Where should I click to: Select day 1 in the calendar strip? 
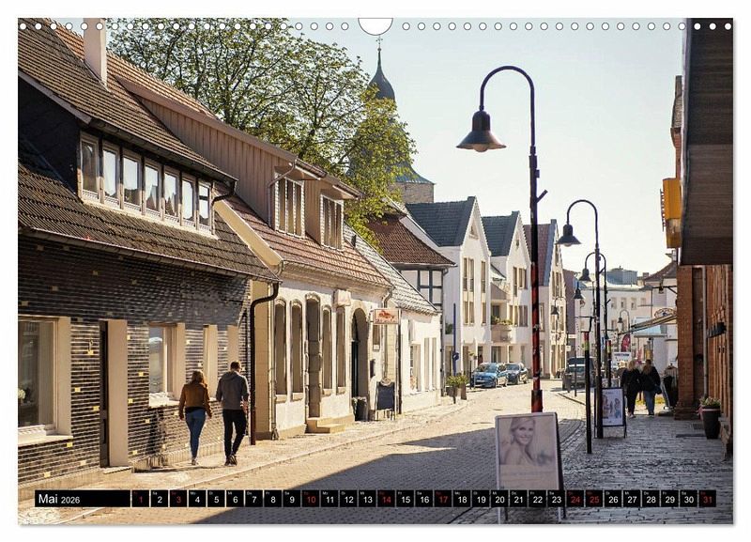click(x=140, y=499)
